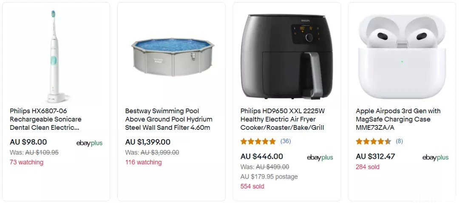Open the (36) reviews count link
The width and height of the screenshot is (459, 203).
(286, 141)
